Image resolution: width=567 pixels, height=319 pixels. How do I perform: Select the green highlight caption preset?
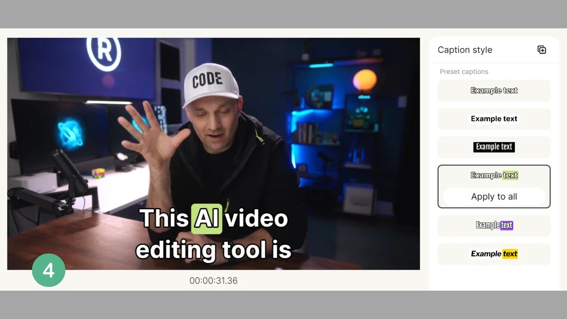(494, 175)
